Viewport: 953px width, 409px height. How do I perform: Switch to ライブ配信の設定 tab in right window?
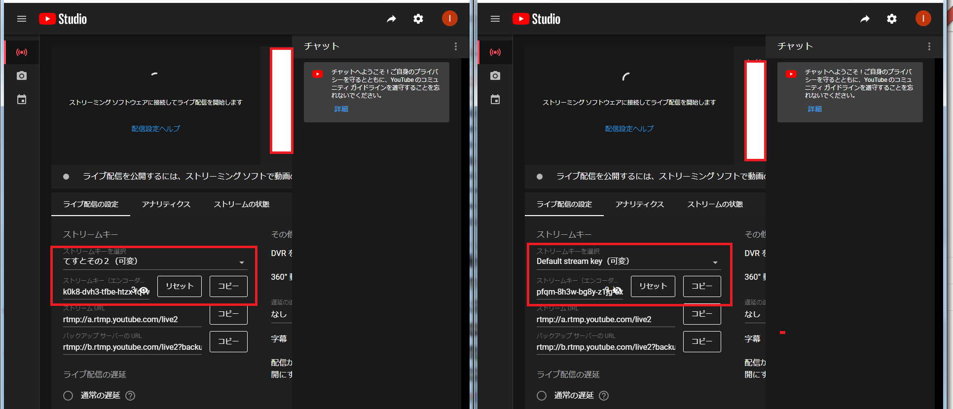pos(564,204)
